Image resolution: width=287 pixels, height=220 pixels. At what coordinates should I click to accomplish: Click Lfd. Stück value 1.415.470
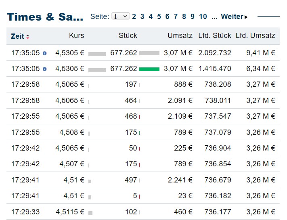click(x=215, y=69)
